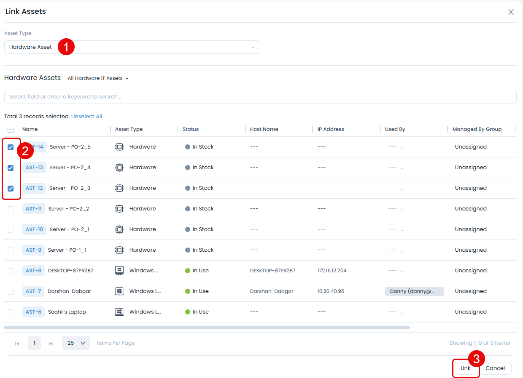Go to first page using pagination arrow

tap(17, 343)
